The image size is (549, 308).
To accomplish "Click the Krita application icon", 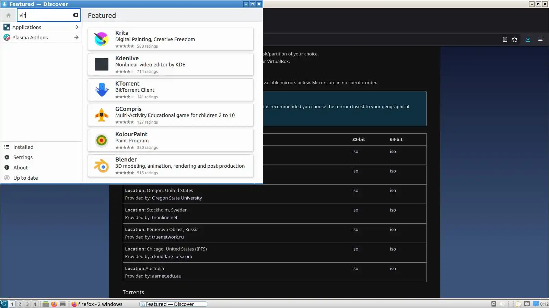I will coord(102,39).
